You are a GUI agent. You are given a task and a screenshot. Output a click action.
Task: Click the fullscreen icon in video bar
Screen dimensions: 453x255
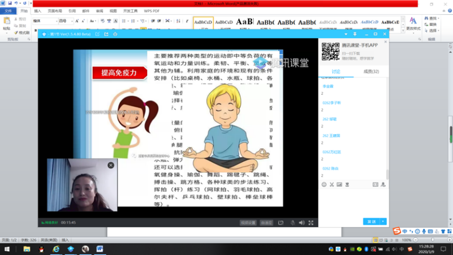(x=311, y=223)
